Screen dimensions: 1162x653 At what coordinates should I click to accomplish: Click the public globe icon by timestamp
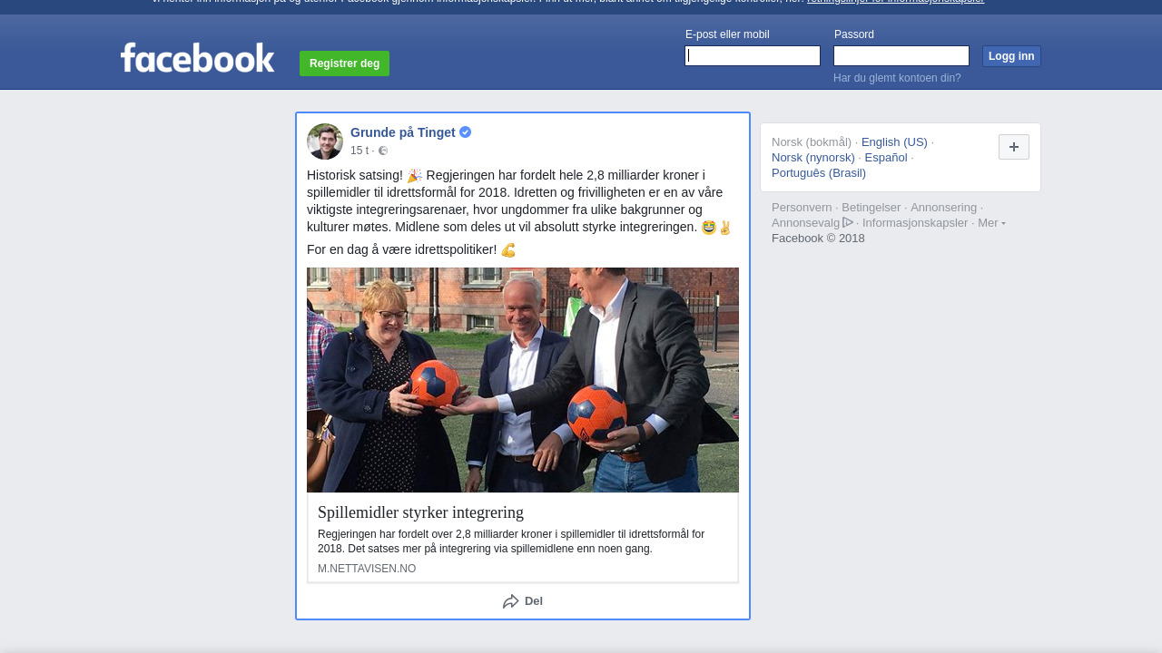click(x=383, y=151)
